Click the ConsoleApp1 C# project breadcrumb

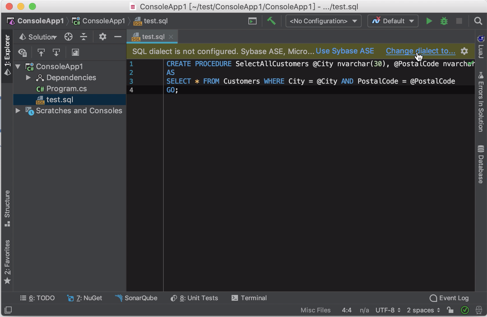(x=98, y=21)
